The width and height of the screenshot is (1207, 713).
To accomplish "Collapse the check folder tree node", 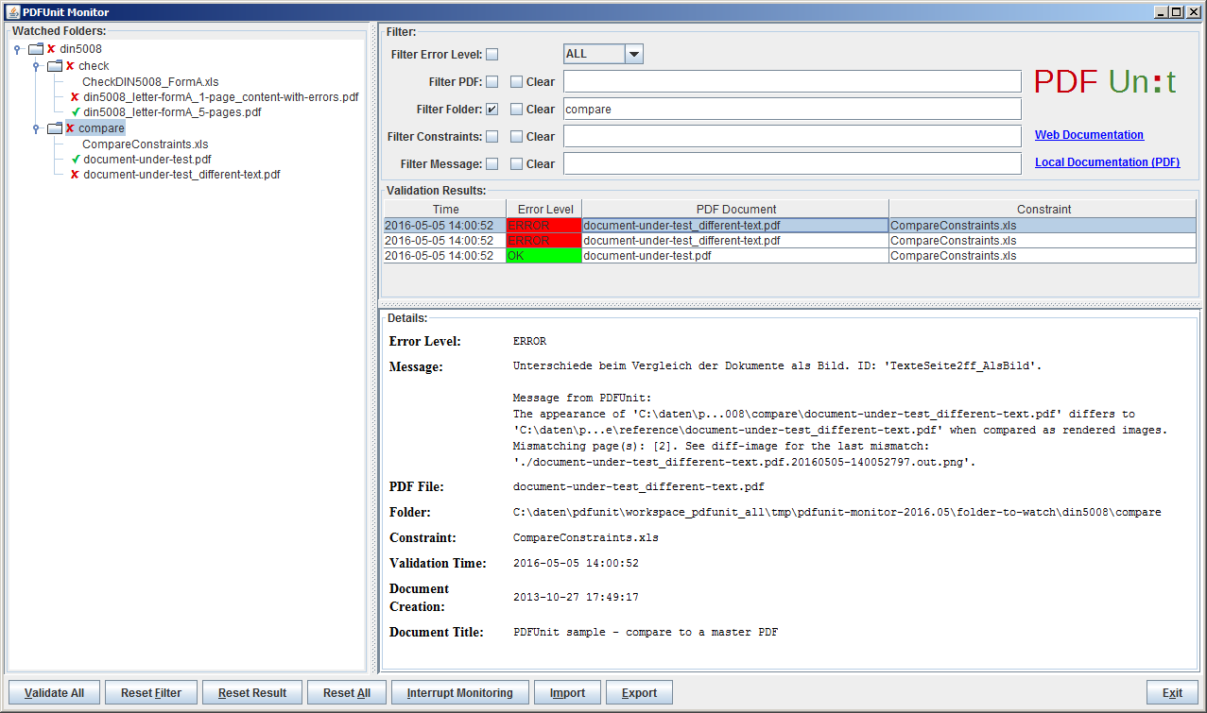I will pos(36,66).
